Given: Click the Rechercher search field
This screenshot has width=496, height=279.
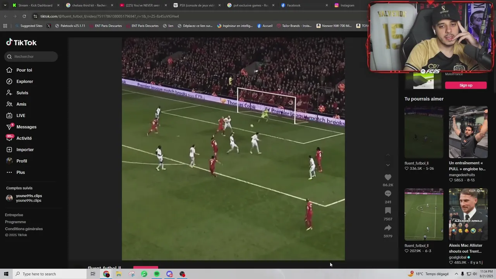Looking at the screenshot, I should [31, 57].
